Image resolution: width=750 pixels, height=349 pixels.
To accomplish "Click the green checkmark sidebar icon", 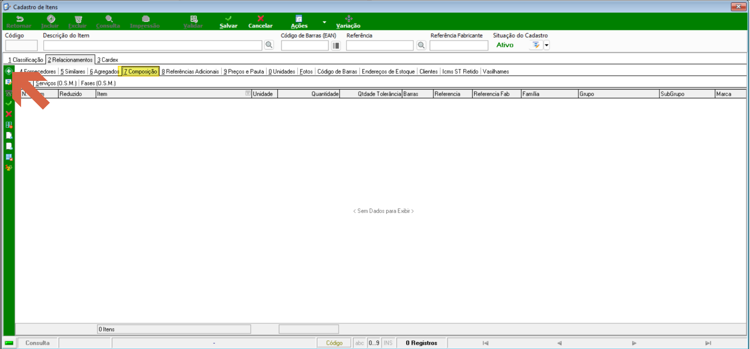I will pyautogui.click(x=9, y=104).
